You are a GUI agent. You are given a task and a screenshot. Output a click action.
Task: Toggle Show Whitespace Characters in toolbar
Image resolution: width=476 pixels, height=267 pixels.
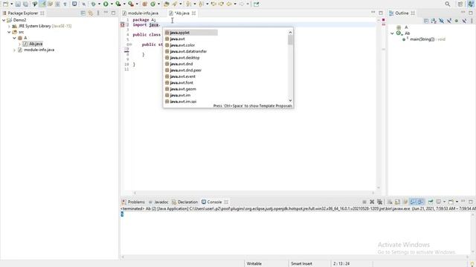coord(65,4)
